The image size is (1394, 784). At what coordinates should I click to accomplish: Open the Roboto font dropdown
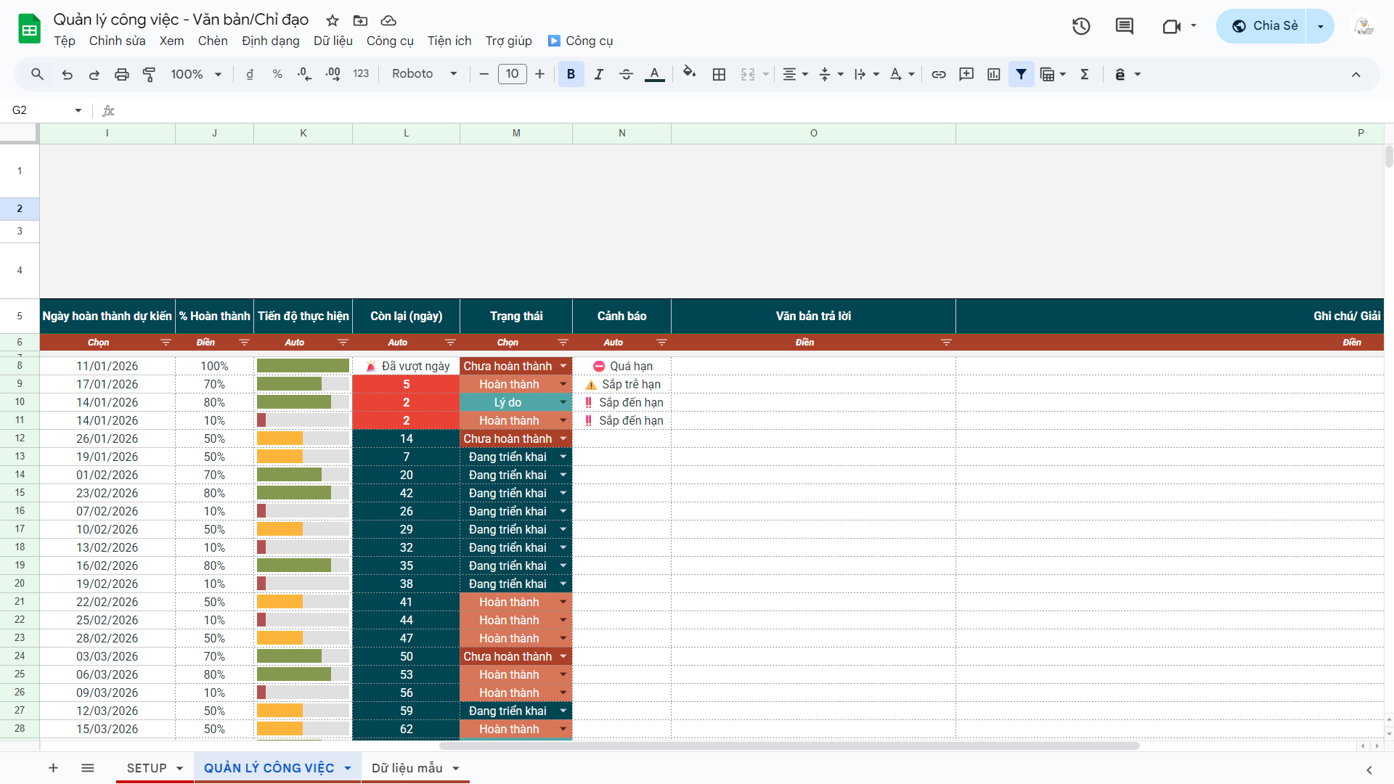[x=425, y=74]
